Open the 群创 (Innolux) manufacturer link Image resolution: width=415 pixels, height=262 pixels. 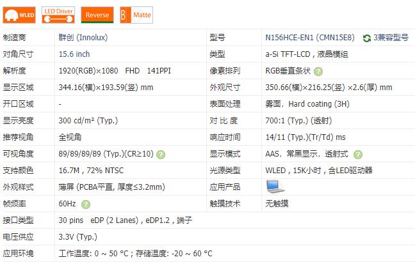pyautogui.click(x=83, y=38)
